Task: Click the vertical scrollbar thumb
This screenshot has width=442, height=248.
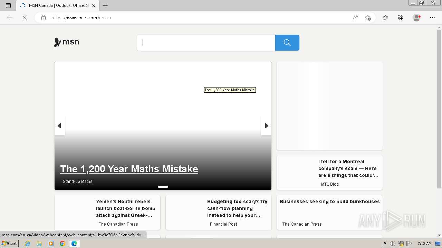Action: (439, 109)
